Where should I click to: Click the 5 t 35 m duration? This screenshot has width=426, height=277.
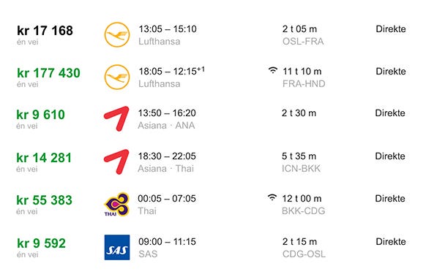[299, 156]
